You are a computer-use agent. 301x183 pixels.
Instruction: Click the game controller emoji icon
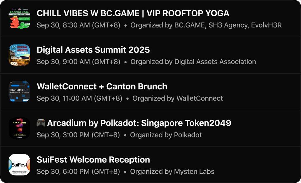coord(41,123)
